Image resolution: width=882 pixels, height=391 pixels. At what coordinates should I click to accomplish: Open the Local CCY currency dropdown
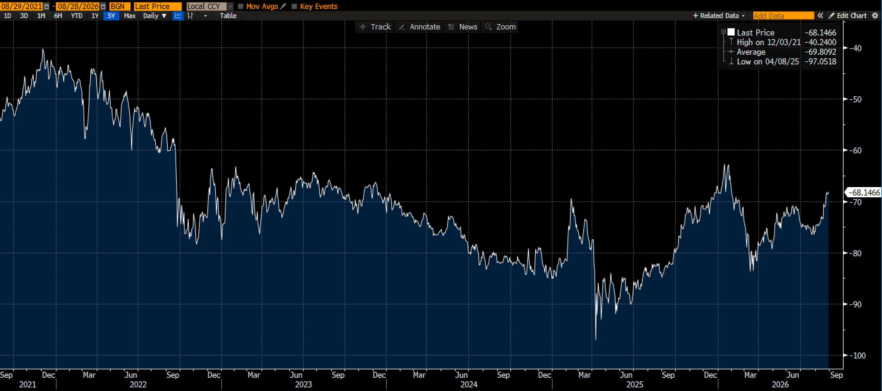tap(231, 7)
